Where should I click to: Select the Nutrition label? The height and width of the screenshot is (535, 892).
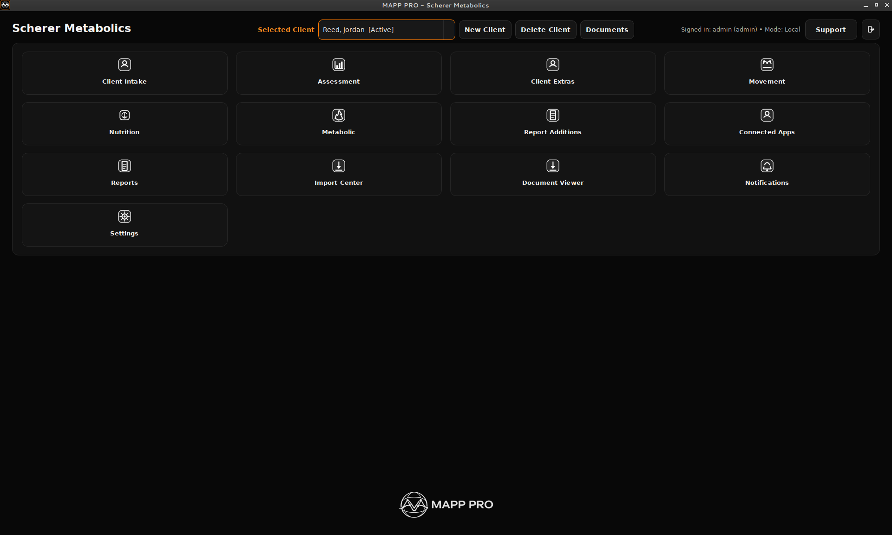[x=125, y=132]
